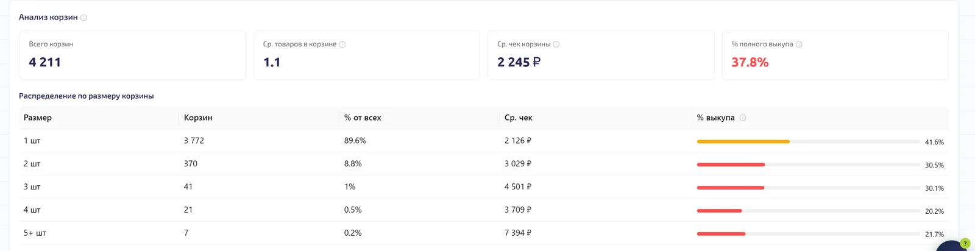Click share value 0.5%

point(353,210)
